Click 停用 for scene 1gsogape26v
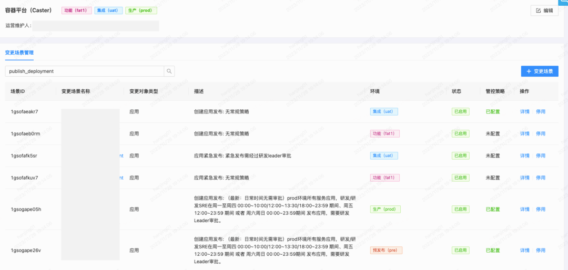The image size is (568, 270). point(541,251)
